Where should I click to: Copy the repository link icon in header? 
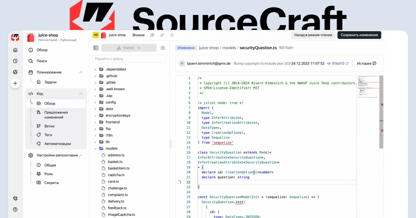162,35
